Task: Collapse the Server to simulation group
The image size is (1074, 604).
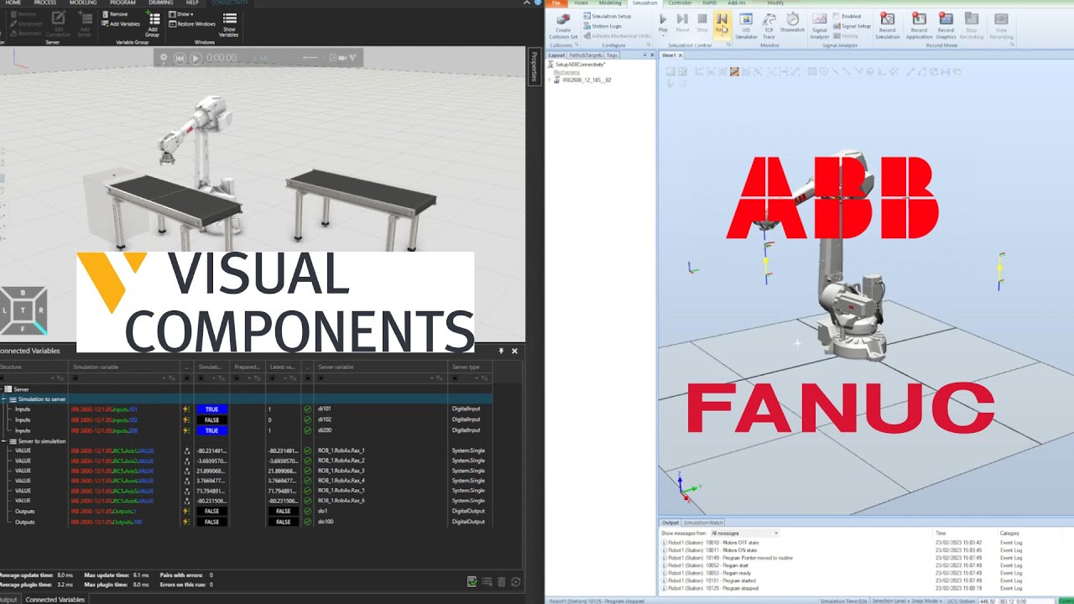Action: [3, 440]
